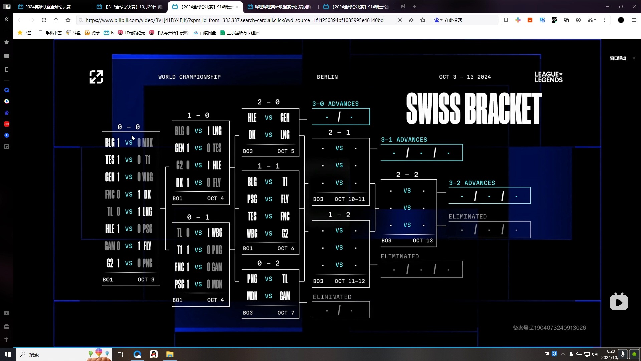The height and width of the screenshot is (361, 641).
Task: Open the Baidu paw search engine dropdown
Action: pos(438,20)
